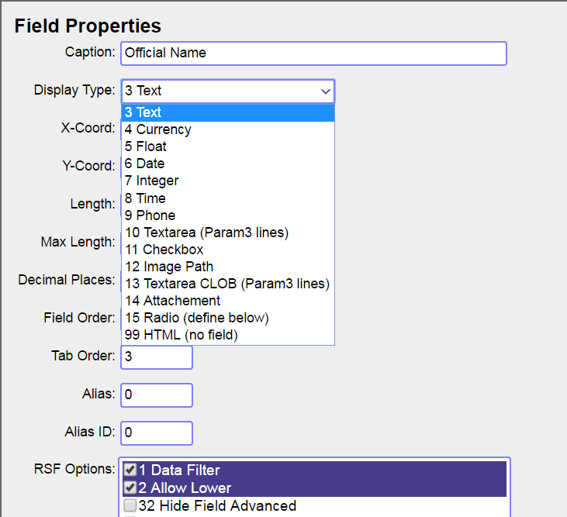The height and width of the screenshot is (517, 567).
Task: Click the Caption text field
Action: pos(313,53)
